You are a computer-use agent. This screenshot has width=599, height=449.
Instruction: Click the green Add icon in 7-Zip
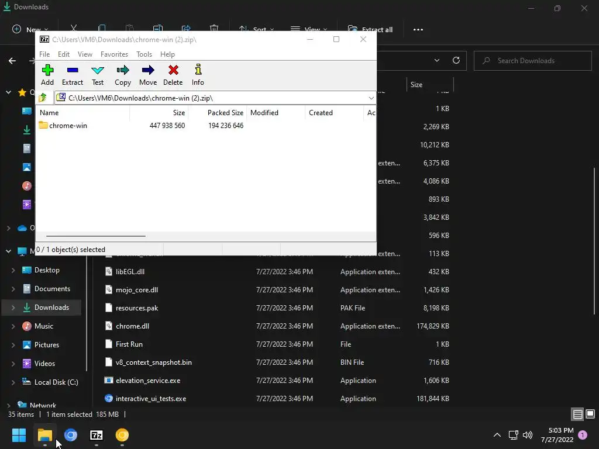coord(47,70)
